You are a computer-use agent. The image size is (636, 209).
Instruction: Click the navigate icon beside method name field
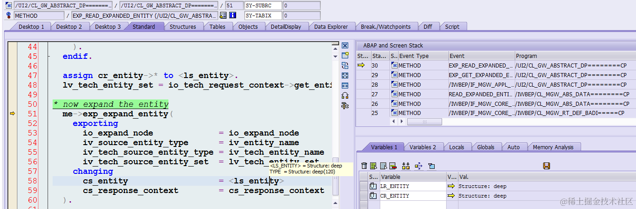(223, 16)
